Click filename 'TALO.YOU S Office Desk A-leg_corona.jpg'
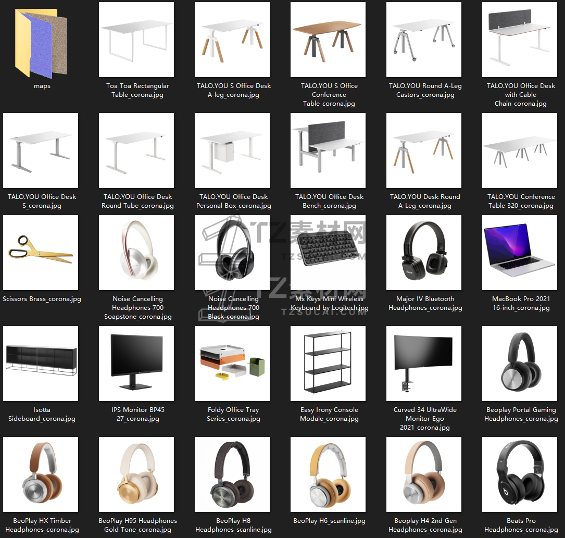 click(x=233, y=90)
